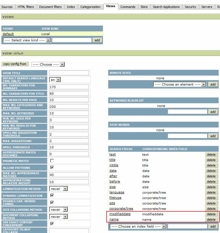Click the Spell threshold field
The image size is (220, 233).
69,147
